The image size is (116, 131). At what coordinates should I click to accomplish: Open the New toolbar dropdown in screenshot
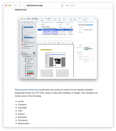(x=60, y=19)
